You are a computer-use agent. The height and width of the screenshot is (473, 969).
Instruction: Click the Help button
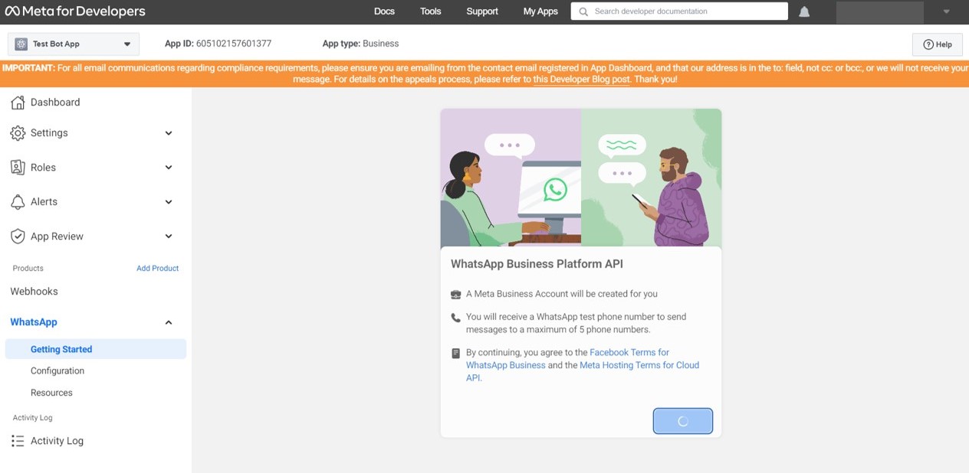(937, 44)
